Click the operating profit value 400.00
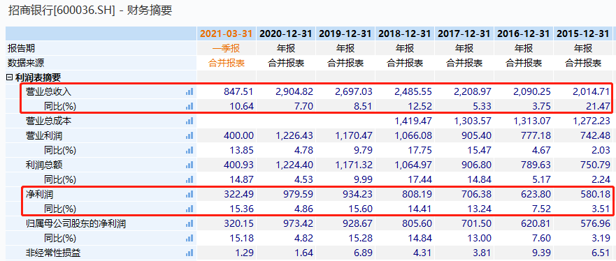This screenshot has height=261, width=616. coord(238,135)
